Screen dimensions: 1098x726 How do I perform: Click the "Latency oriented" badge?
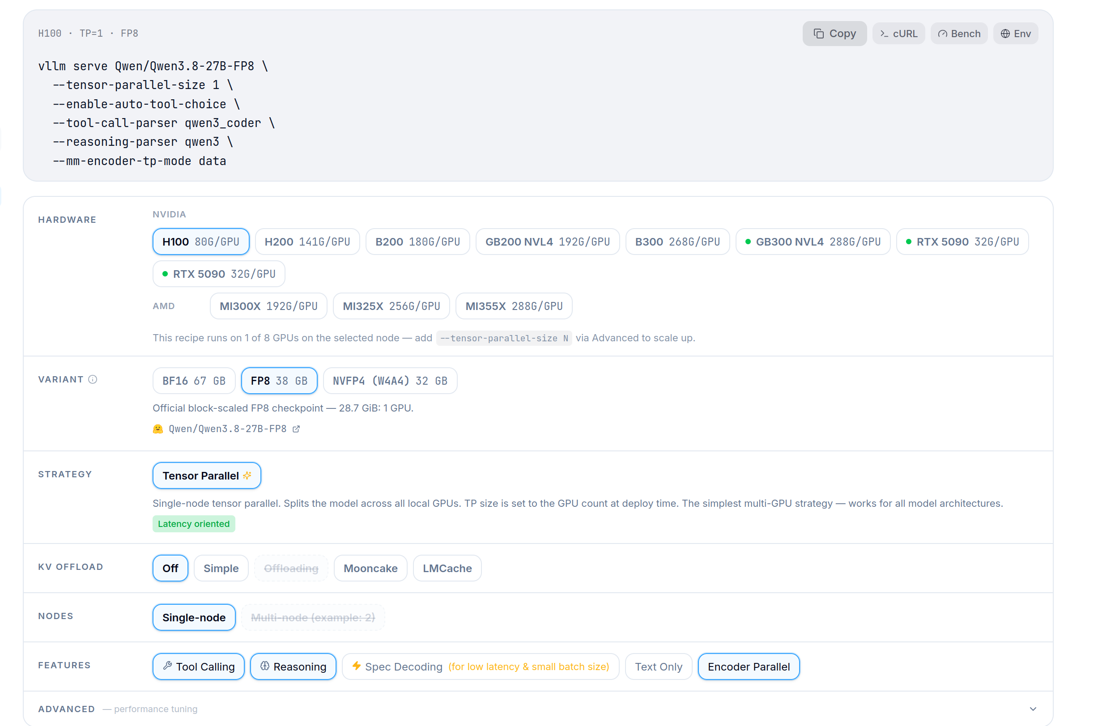pyautogui.click(x=194, y=524)
